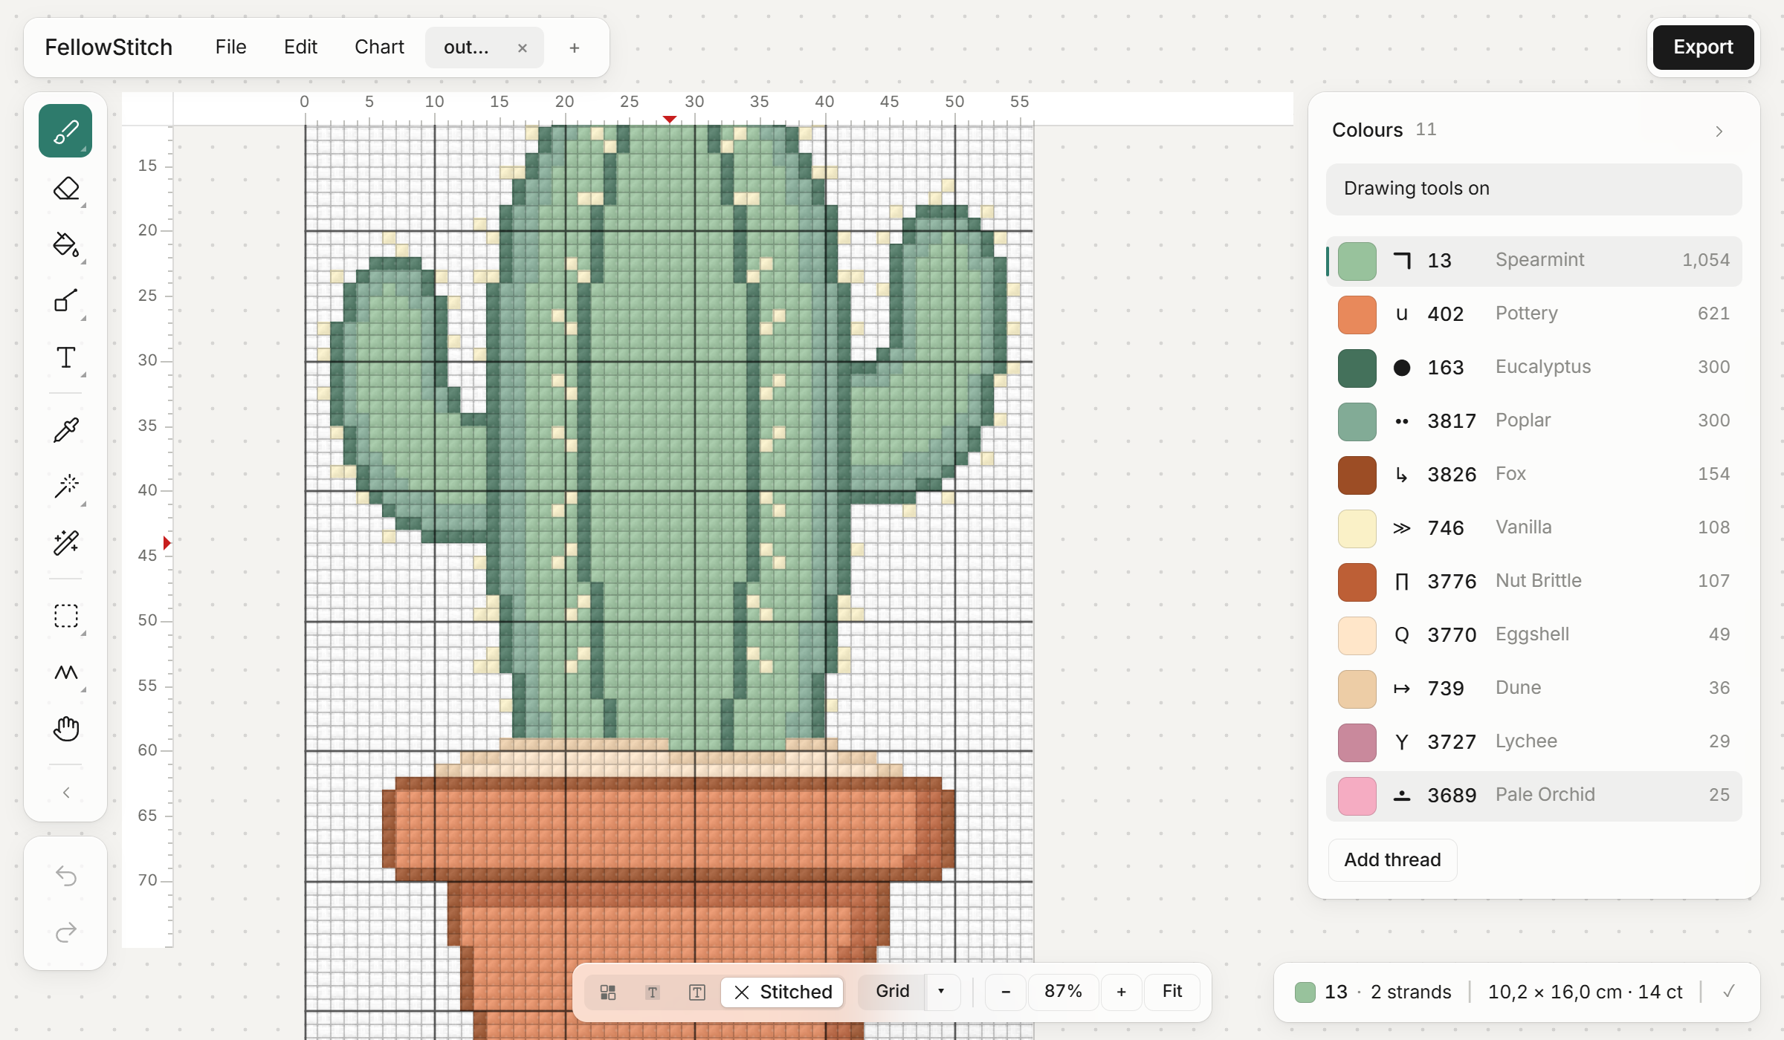Screen dimensions: 1784x1040
Task: Select the Lychee colour swatch
Action: (1357, 743)
